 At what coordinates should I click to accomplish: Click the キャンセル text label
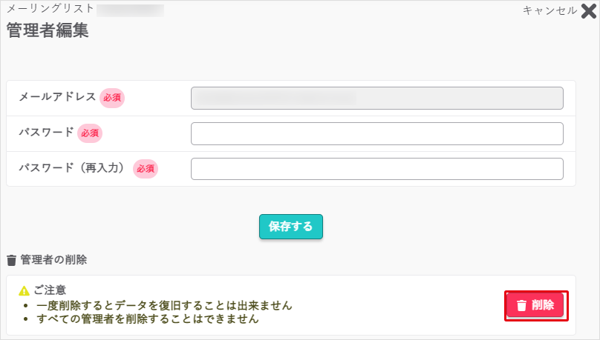[x=550, y=10]
